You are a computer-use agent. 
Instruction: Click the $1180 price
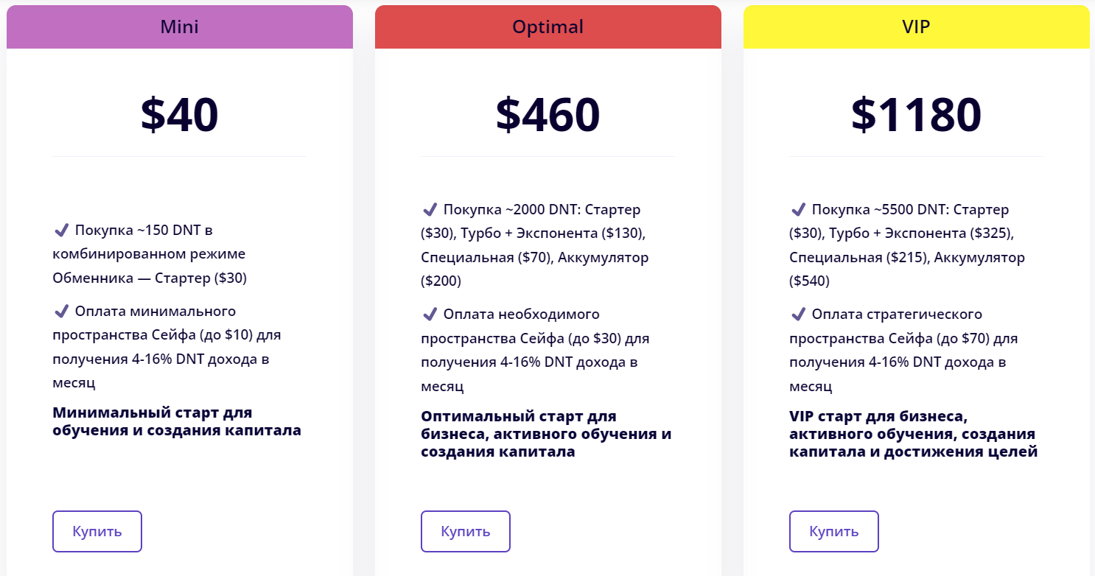[917, 114]
